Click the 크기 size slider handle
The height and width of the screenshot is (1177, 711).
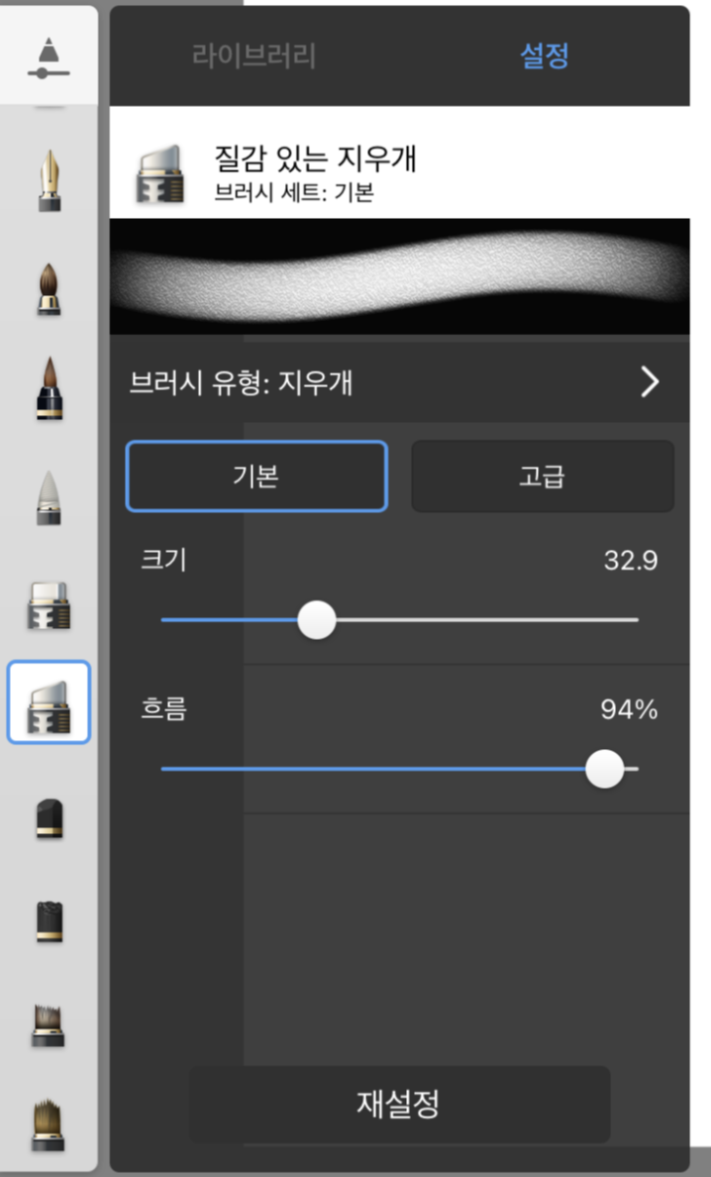[317, 620]
